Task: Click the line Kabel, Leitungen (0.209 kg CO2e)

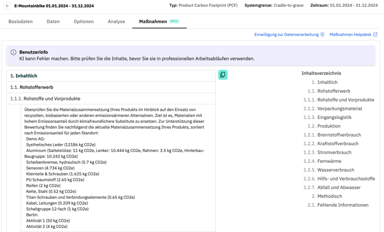Action: (57, 203)
